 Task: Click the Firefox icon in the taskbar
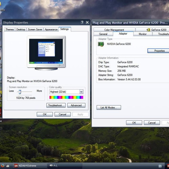click(x=2, y=166)
